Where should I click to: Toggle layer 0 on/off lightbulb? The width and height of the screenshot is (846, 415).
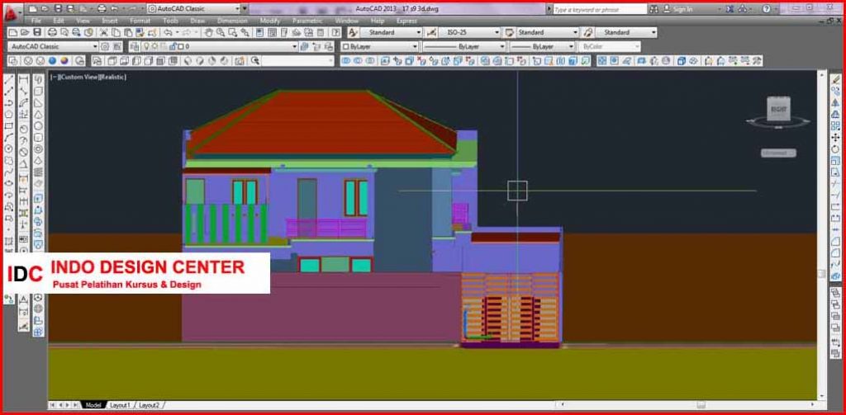(145, 46)
